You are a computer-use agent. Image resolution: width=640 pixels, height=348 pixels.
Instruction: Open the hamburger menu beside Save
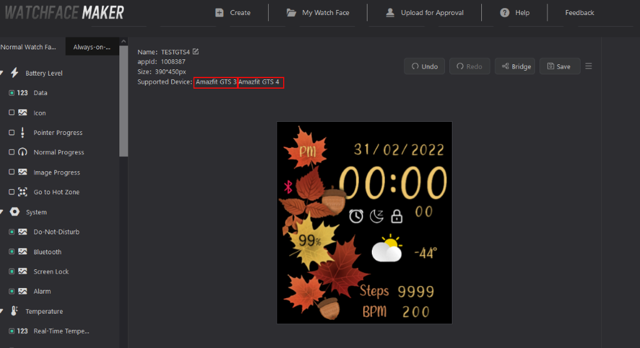[589, 66]
